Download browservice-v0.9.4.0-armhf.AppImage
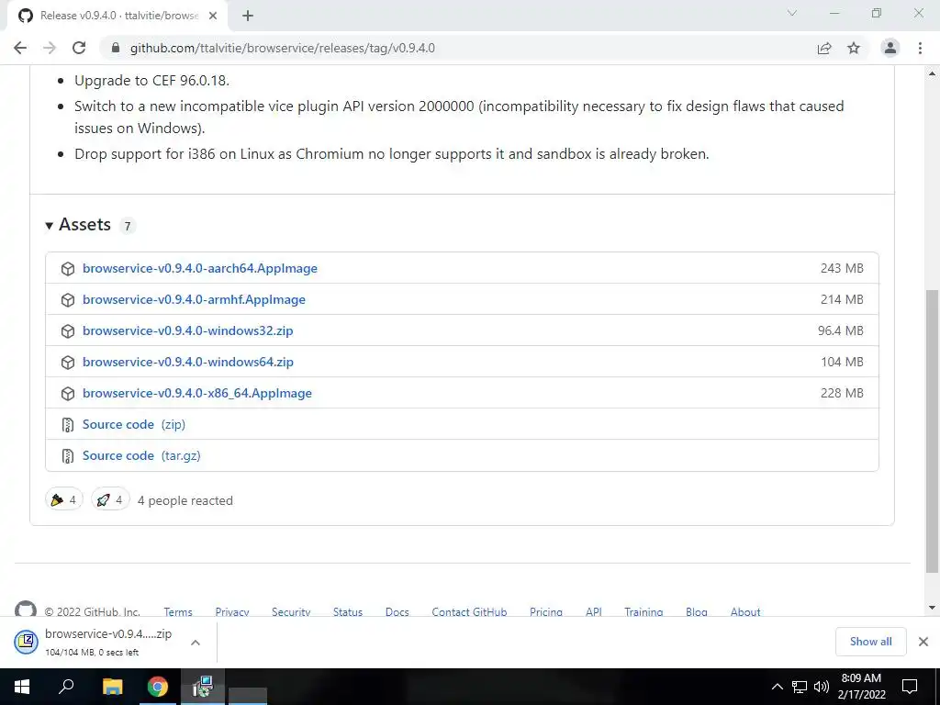 tap(194, 299)
